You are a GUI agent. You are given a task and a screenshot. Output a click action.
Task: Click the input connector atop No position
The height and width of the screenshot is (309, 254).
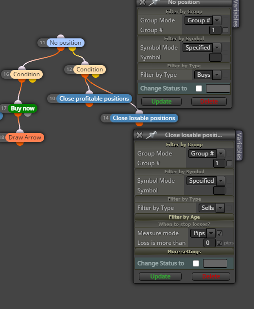point(61,37)
